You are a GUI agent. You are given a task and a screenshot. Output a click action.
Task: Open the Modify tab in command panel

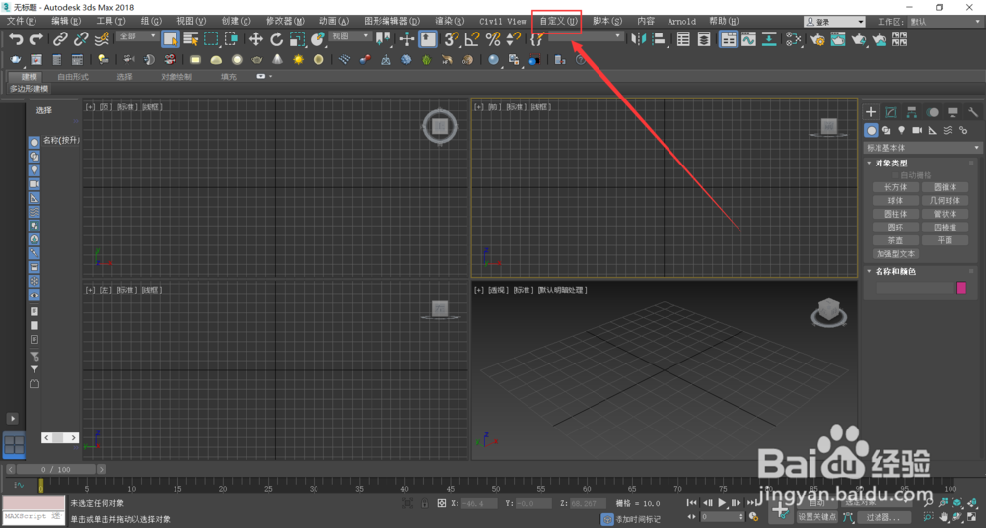point(891,112)
